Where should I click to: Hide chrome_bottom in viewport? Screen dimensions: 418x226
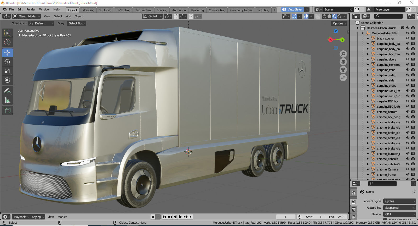click(x=408, y=112)
